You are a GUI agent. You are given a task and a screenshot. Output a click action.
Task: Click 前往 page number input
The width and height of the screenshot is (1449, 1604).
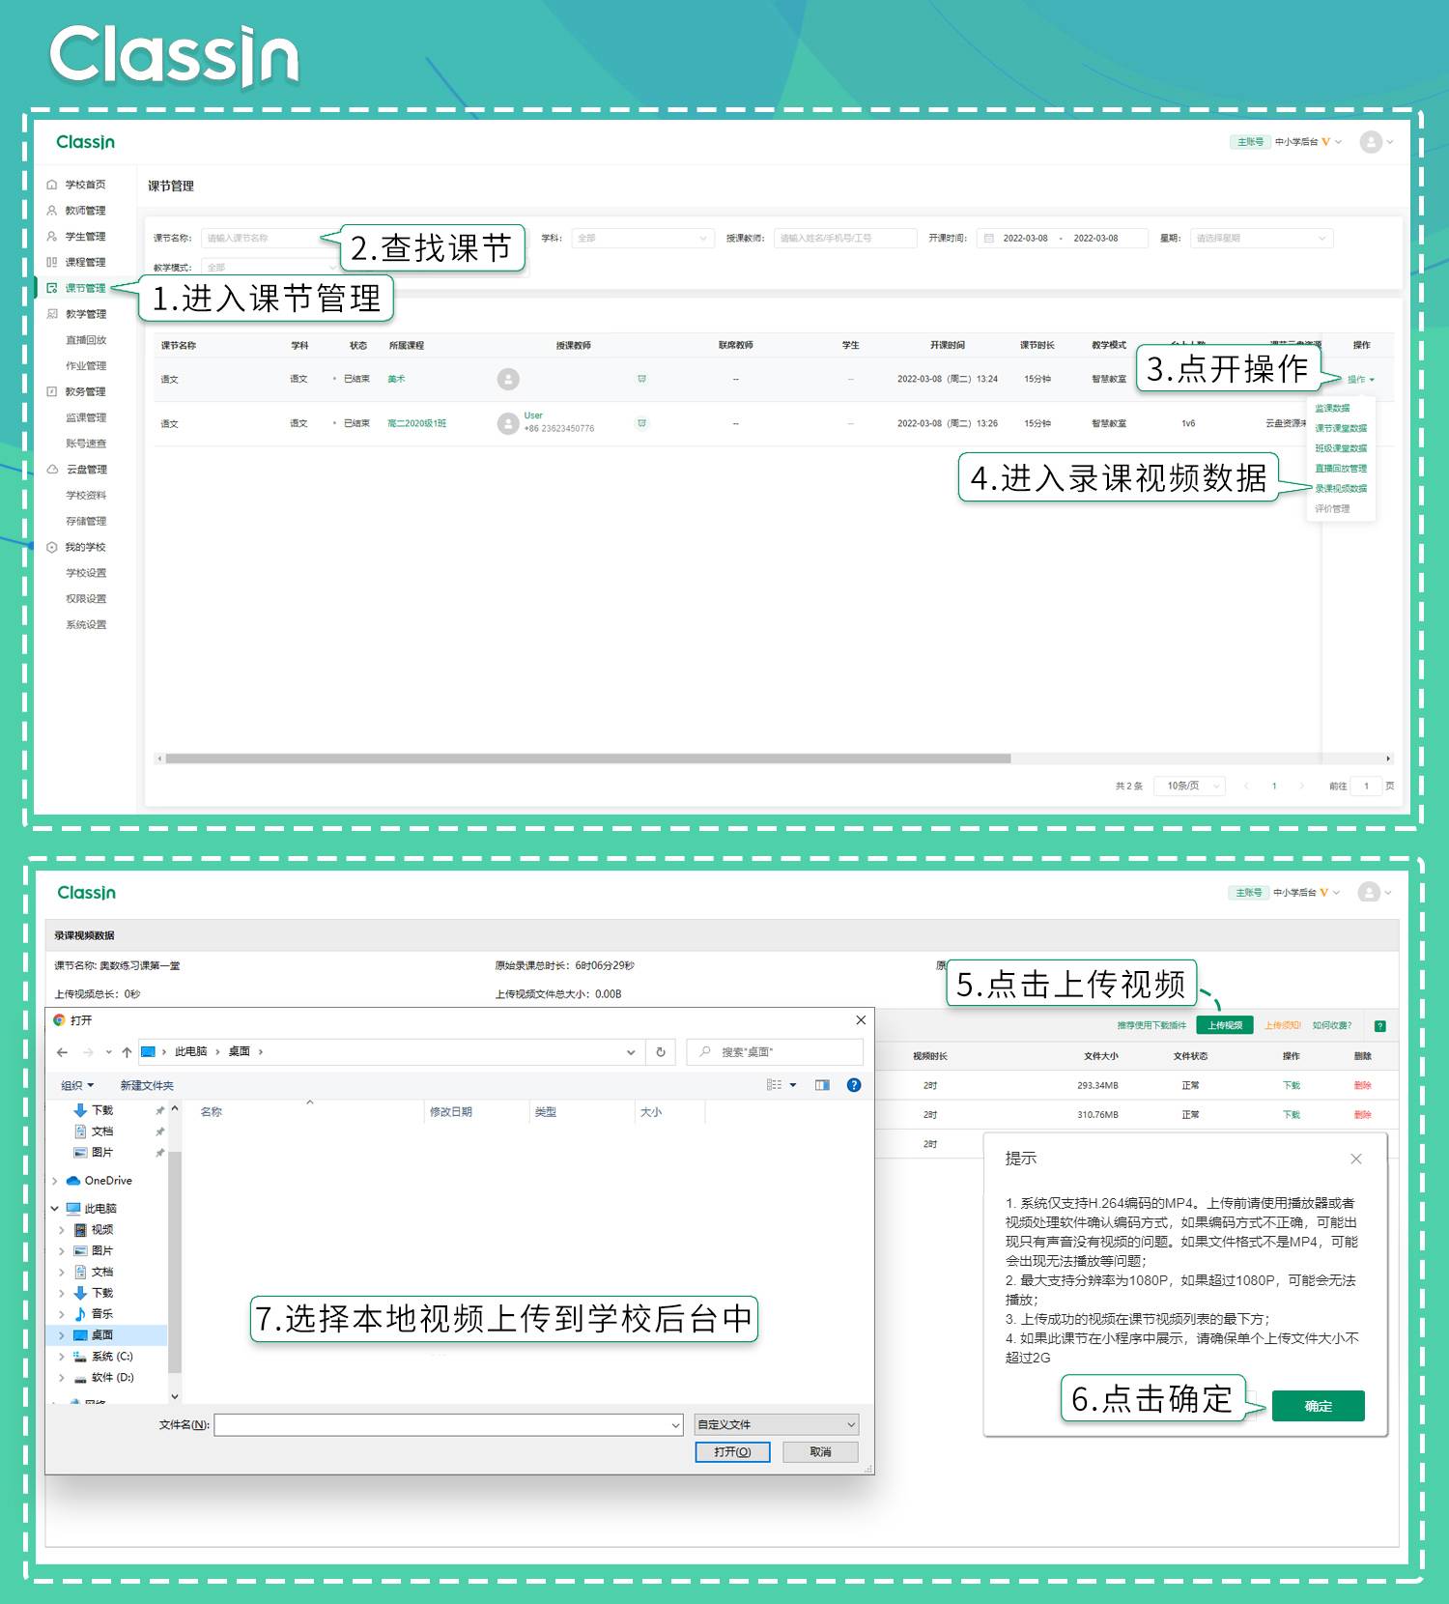click(x=1366, y=787)
